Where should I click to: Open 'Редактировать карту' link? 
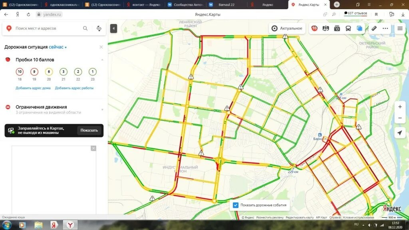pos(300,218)
